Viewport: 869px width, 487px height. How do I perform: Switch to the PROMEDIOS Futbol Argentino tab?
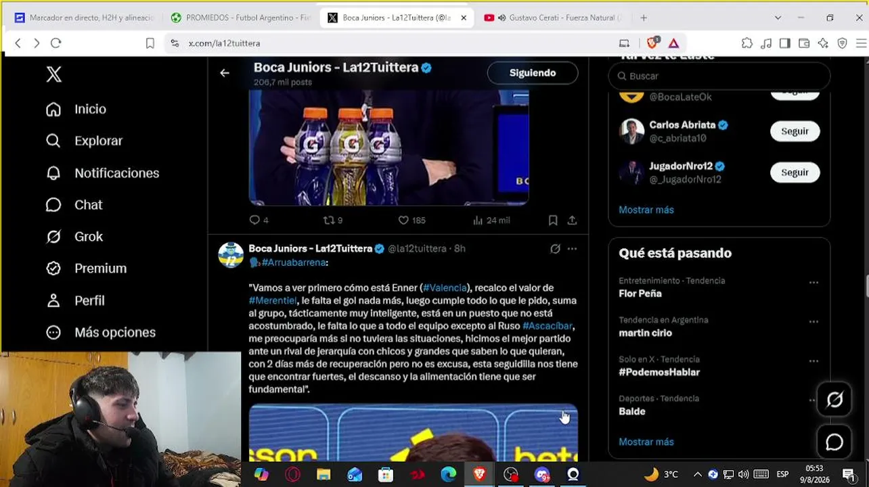click(241, 18)
